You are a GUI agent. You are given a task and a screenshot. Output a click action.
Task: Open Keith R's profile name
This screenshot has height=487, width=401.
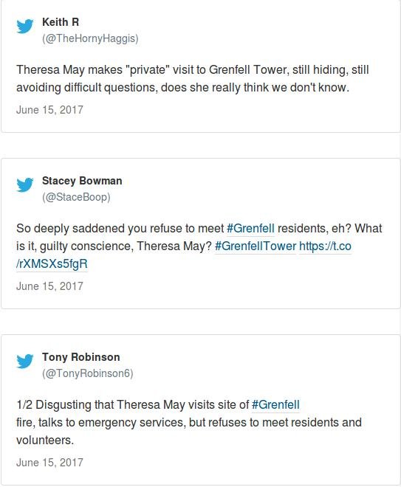61,22
